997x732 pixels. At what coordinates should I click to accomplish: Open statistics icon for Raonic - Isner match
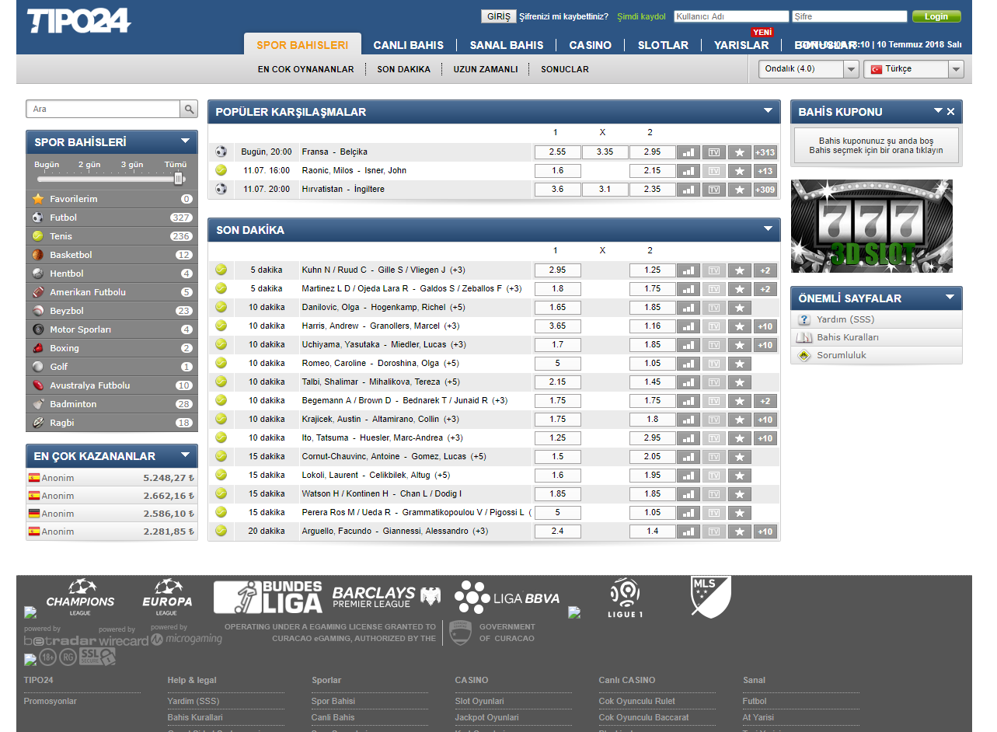point(688,171)
